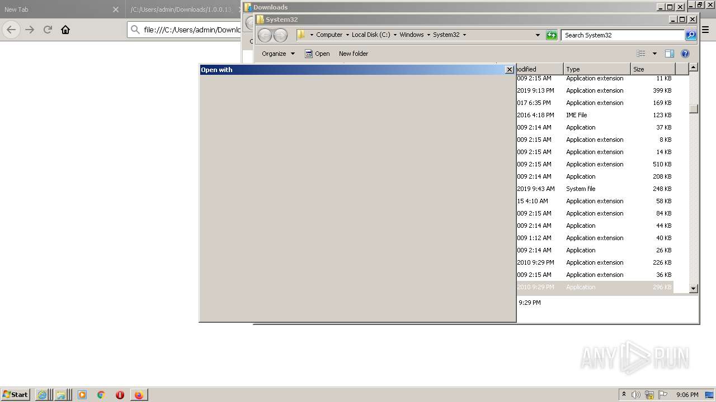Viewport: 716px width, 402px height.
Task: Select the System file 248 KB row
Action: [594, 189]
